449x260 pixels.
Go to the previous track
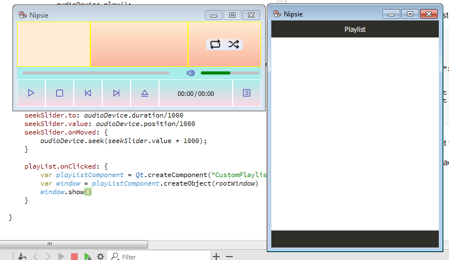coord(87,93)
